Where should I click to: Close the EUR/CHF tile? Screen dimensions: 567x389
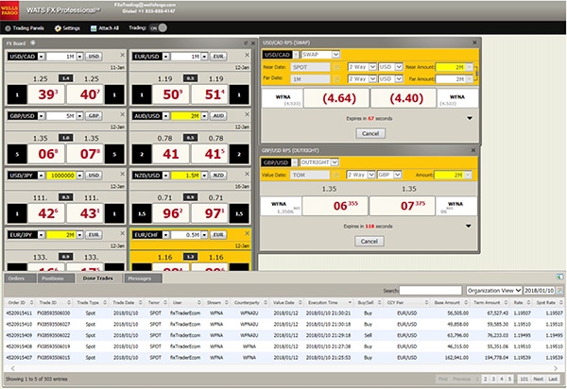point(247,233)
